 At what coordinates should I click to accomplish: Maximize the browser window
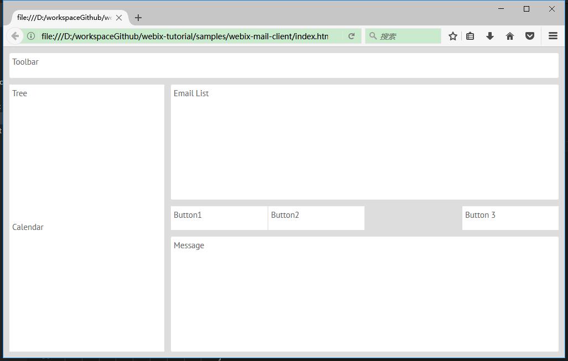[x=527, y=9]
